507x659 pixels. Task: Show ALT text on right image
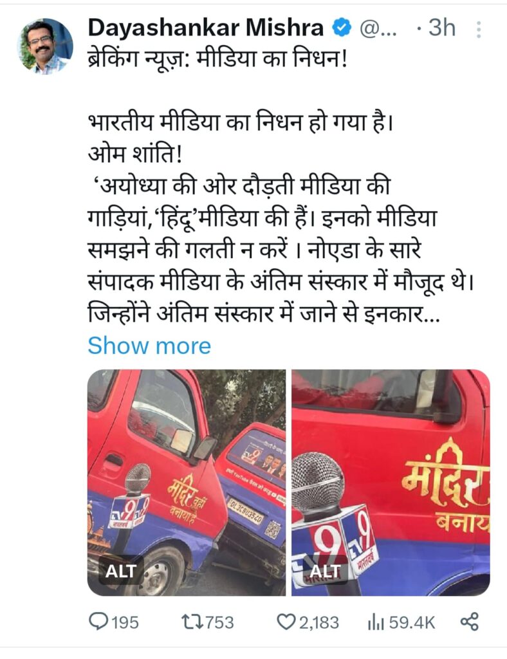coord(325,571)
